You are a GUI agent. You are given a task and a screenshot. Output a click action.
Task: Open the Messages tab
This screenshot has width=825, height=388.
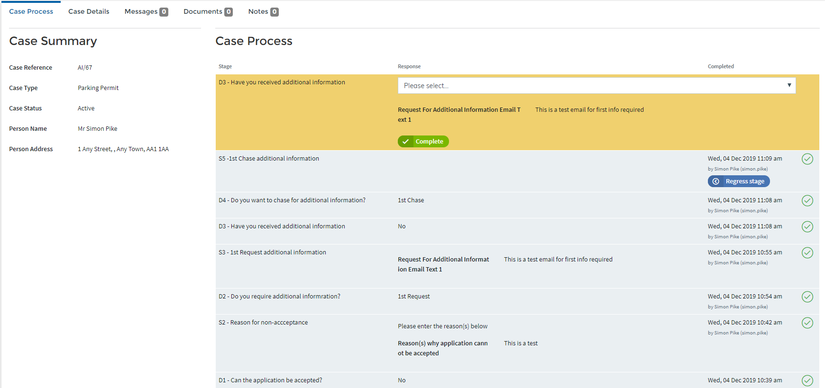[x=141, y=11]
